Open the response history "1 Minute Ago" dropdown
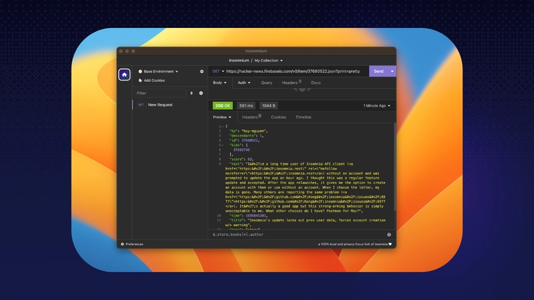 (x=377, y=105)
